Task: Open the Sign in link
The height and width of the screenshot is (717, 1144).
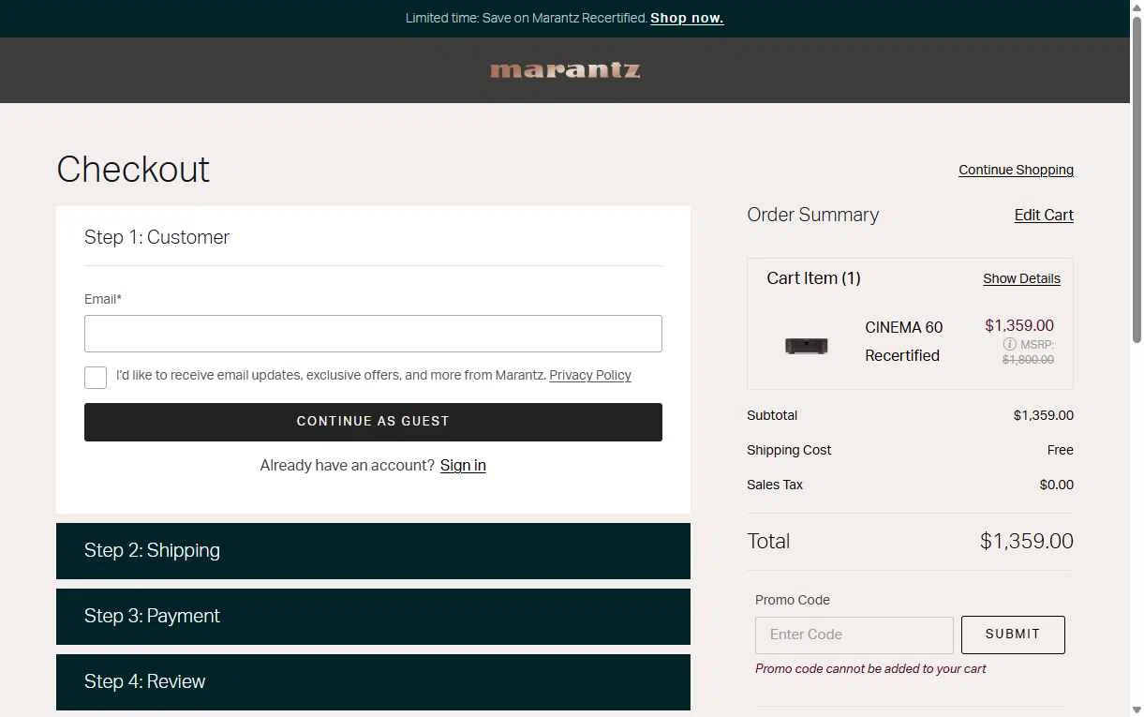Action: [463, 465]
